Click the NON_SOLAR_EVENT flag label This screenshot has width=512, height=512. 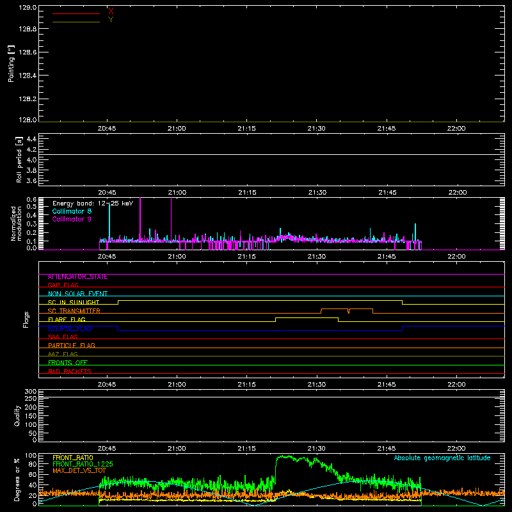coord(77,294)
